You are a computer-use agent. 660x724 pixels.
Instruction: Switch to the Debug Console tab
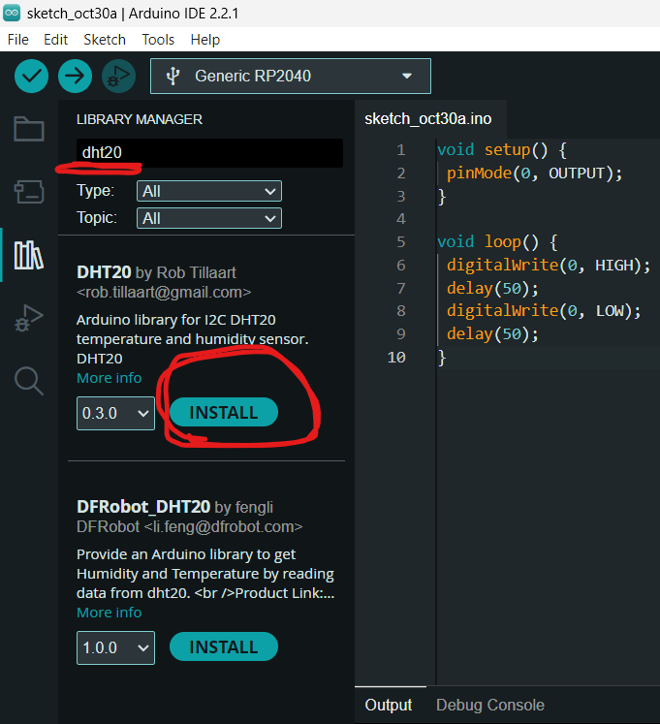tap(490, 705)
